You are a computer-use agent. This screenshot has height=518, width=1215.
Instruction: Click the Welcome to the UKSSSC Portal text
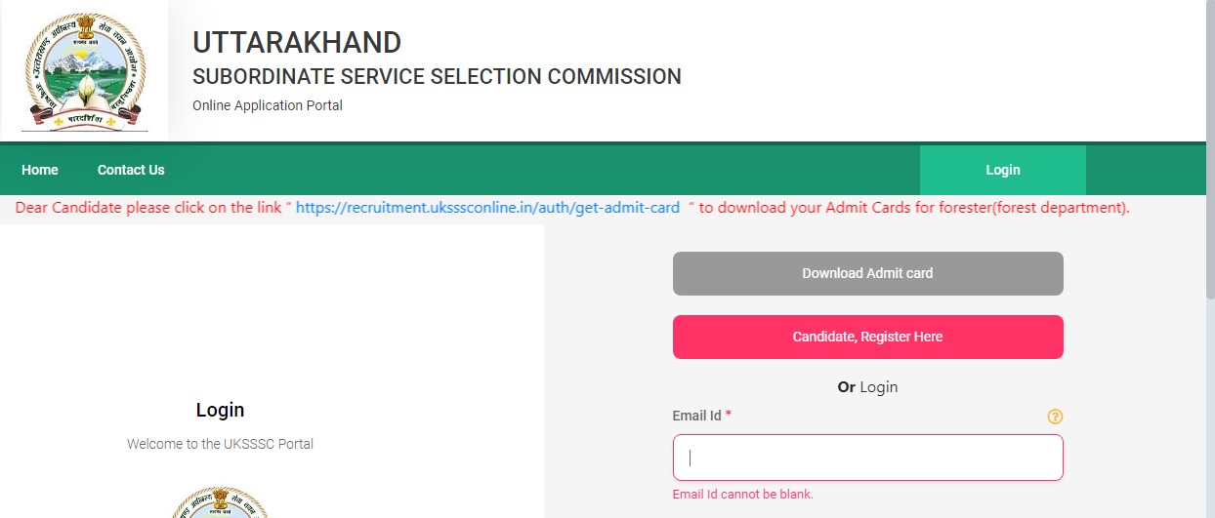pyautogui.click(x=220, y=444)
